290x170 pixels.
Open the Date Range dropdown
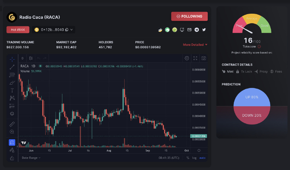[31, 158]
